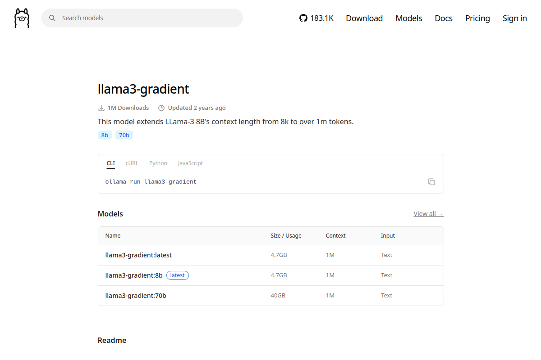This screenshot has width=541, height=360.
Task: Click Sign in
Action: click(515, 18)
